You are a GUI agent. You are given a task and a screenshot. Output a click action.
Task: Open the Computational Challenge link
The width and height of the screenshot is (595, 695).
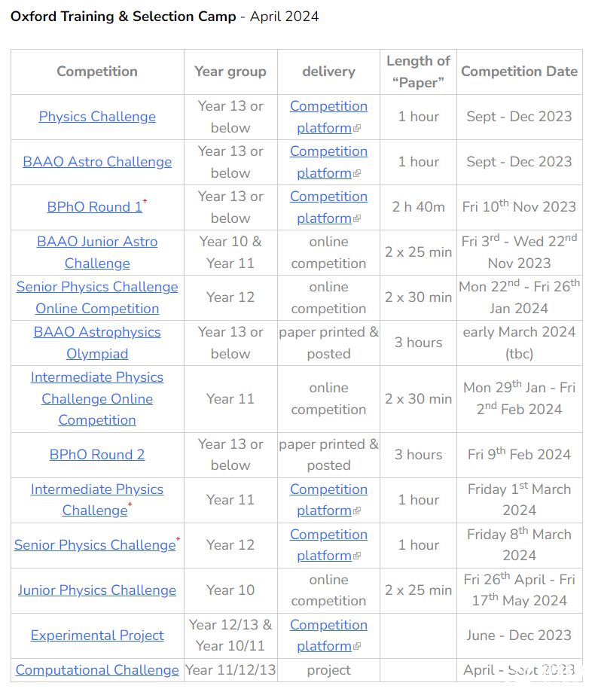(97, 669)
